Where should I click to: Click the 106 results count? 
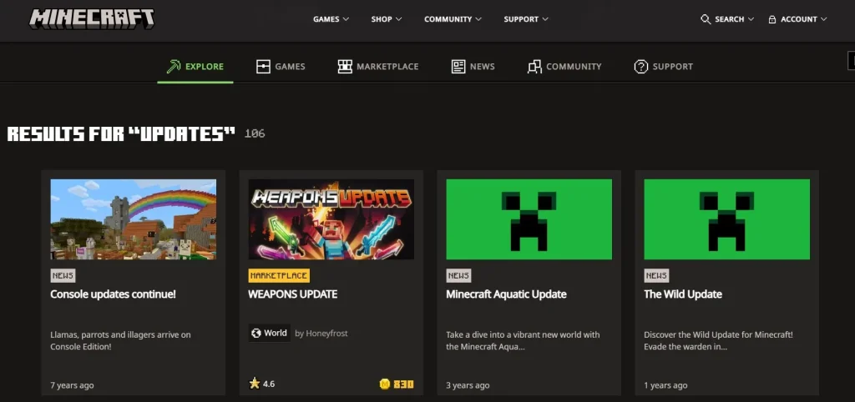click(255, 133)
